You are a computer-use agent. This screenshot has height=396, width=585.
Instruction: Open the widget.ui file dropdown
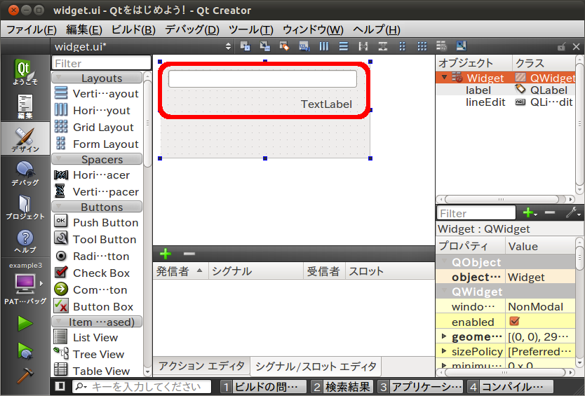(x=228, y=46)
